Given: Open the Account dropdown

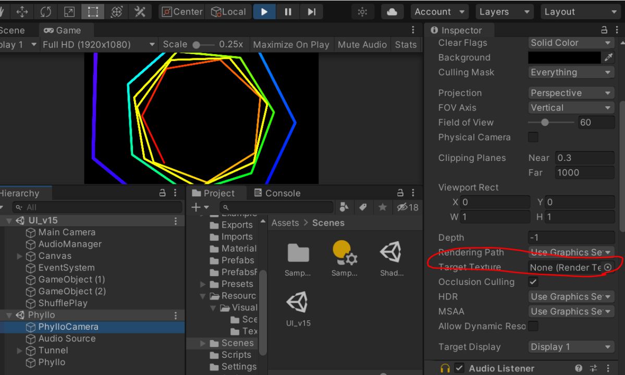Looking at the screenshot, I should click(x=439, y=12).
